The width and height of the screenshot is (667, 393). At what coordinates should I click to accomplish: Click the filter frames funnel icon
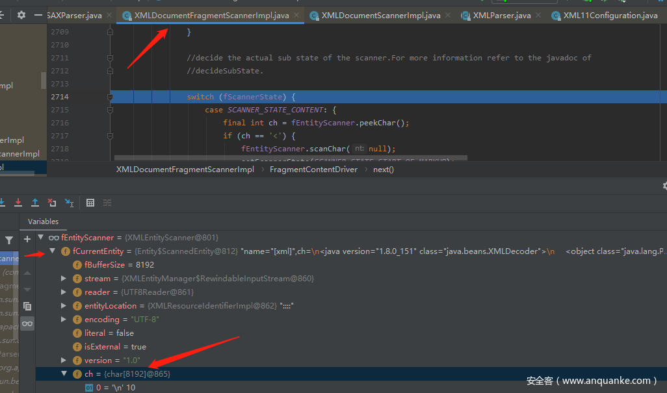tap(9, 240)
